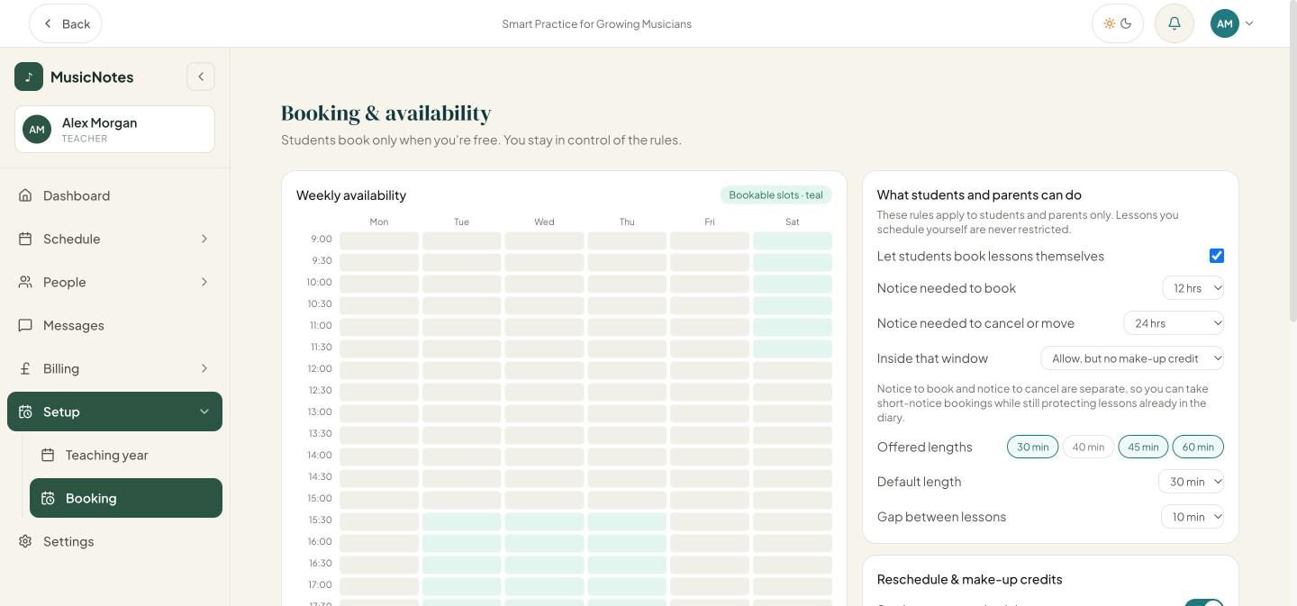Click the Setup calendar-clock icon
The image size is (1297, 606).
[x=25, y=412]
